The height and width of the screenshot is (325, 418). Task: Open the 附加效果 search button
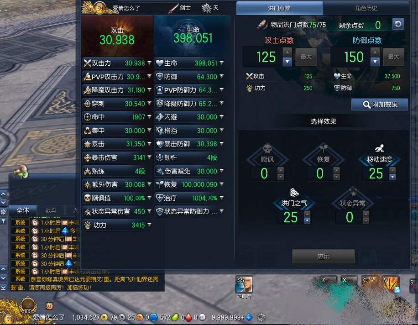coord(380,105)
